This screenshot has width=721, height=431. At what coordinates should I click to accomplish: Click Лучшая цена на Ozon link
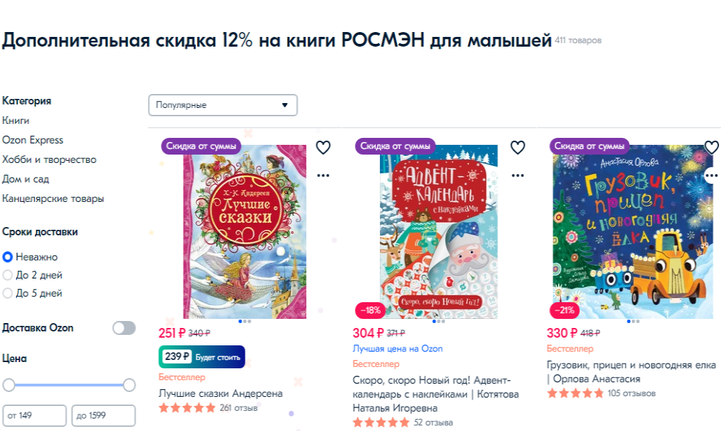click(398, 349)
